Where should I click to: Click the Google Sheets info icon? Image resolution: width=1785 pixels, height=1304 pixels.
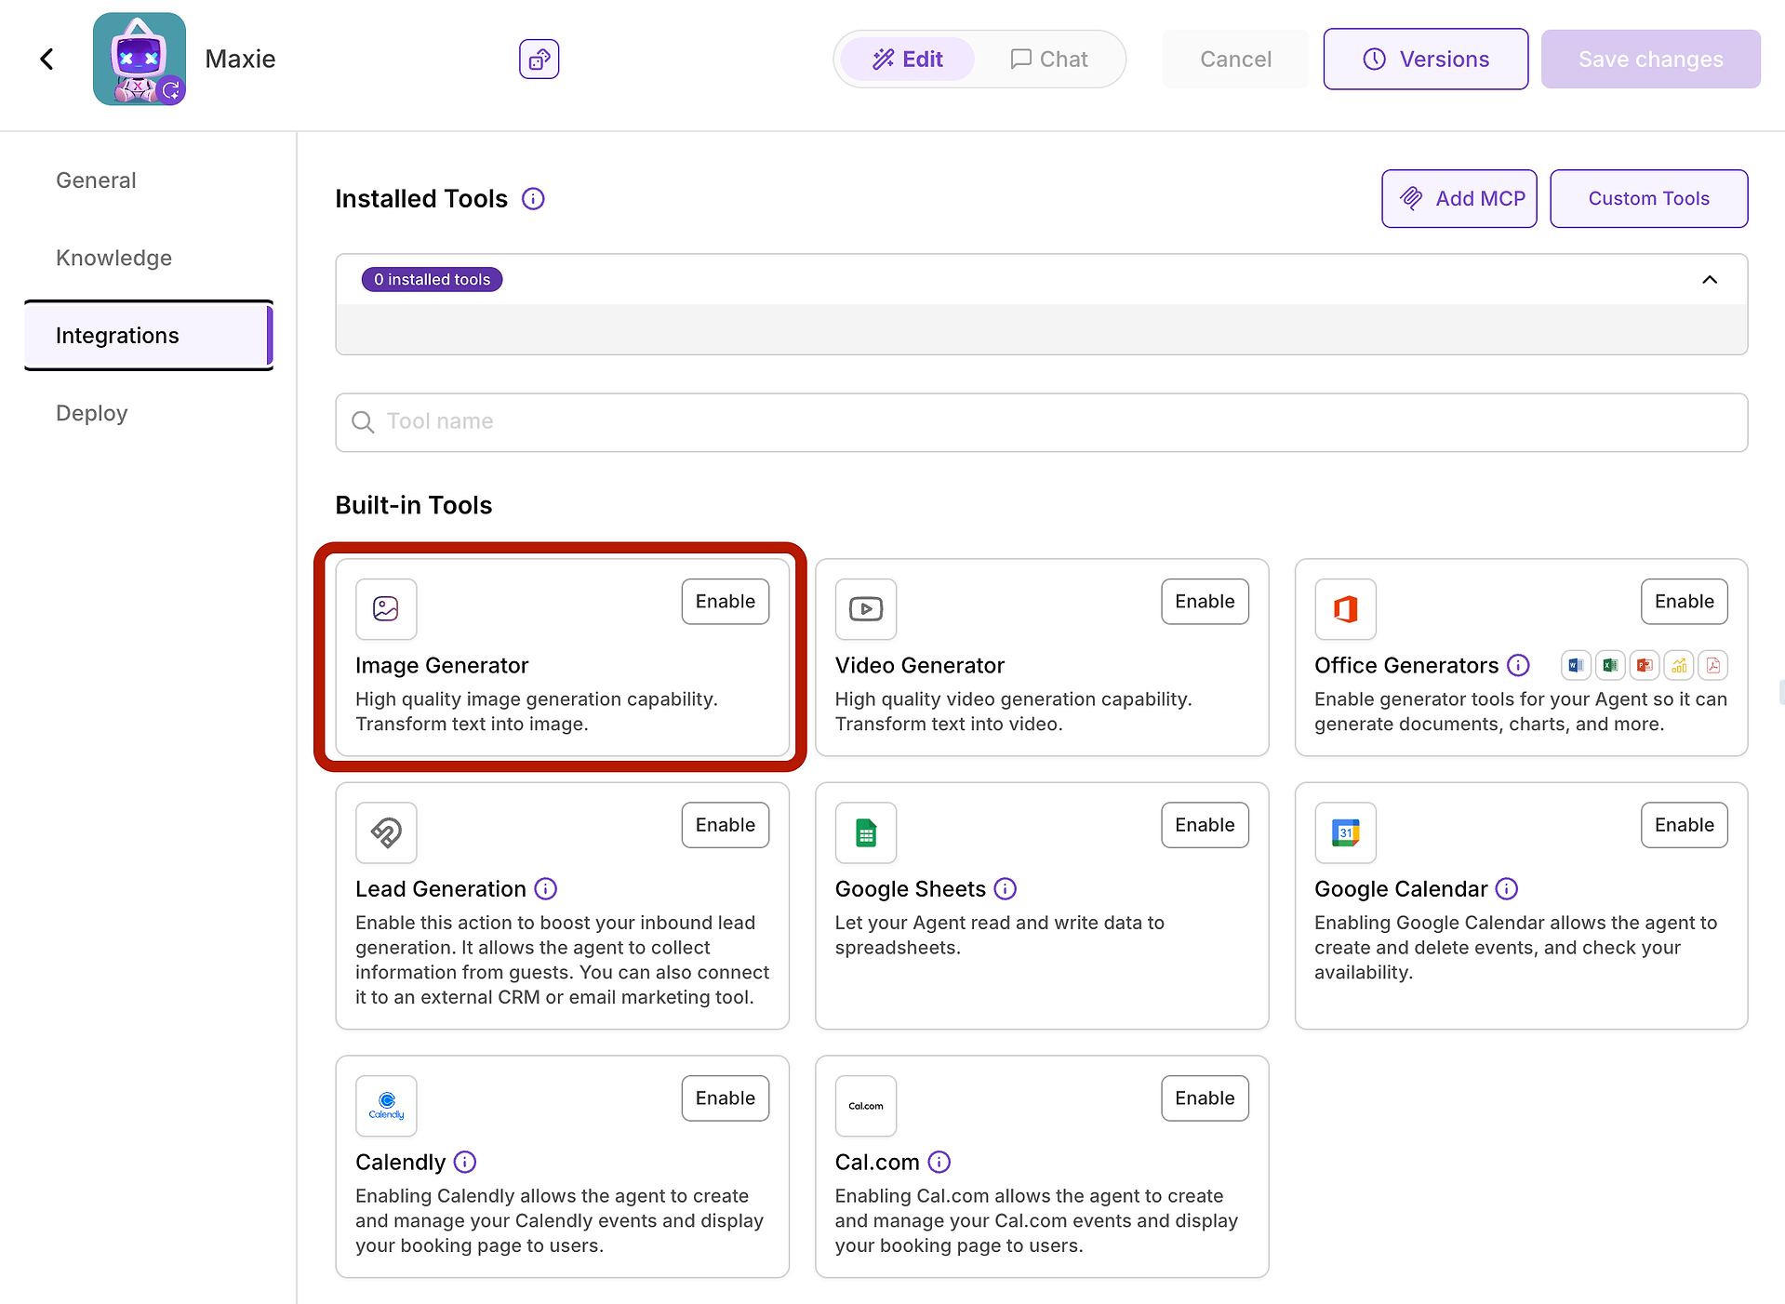point(1006,889)
